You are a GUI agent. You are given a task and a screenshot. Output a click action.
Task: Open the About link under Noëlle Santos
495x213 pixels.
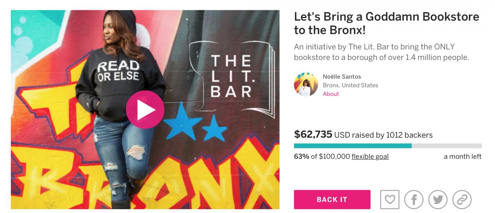(x=331, y=94)
